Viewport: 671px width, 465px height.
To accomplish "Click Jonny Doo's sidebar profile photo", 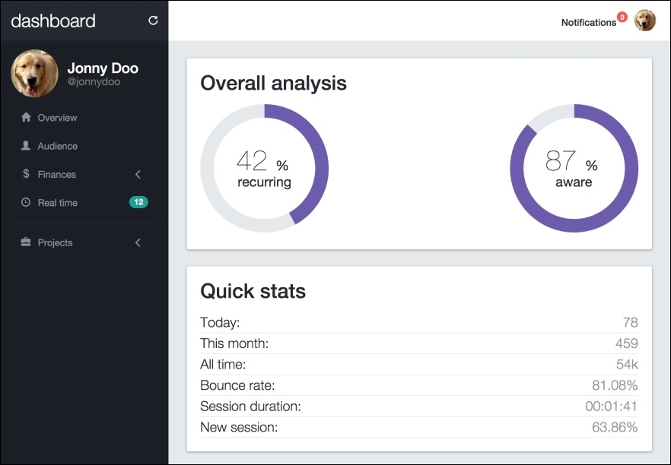I will point(34,74).
